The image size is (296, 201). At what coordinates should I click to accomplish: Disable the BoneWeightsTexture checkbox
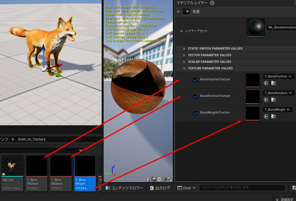coord(195,113)
